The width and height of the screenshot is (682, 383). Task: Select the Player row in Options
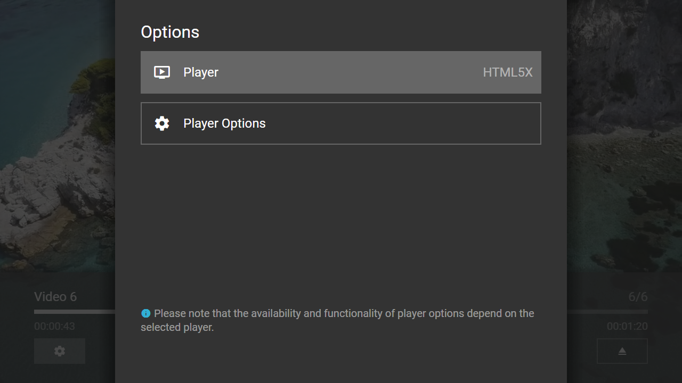tap(341, 72)
